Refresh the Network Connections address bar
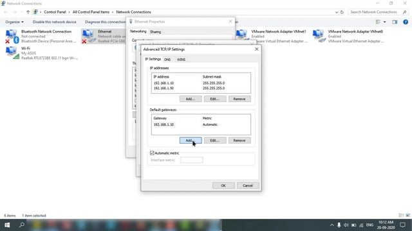Viewport: 412px width, 231px height. (342, 12)
